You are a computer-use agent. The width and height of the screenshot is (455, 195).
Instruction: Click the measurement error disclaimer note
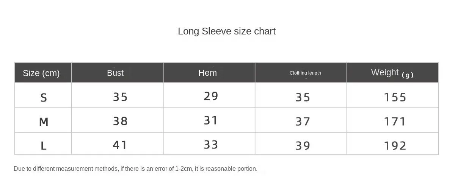click(135, 169)
